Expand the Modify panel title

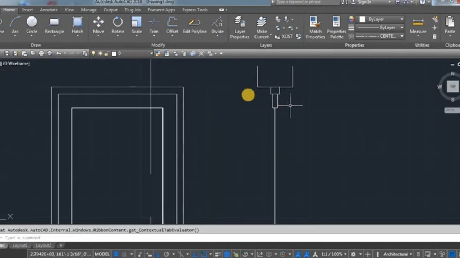point(158,45)
